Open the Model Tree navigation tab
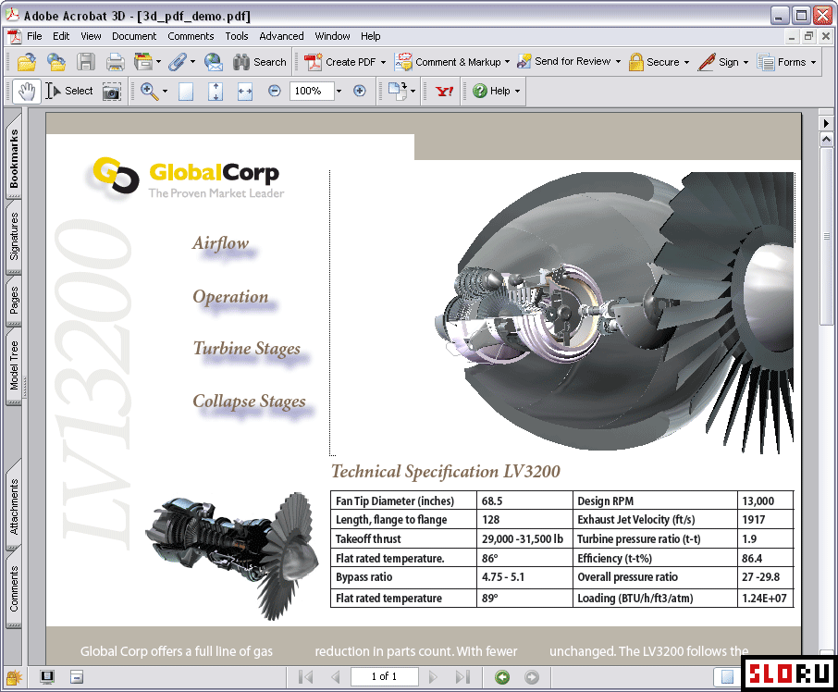The width and height of the screenshot is (838, 692). [13, 366]
